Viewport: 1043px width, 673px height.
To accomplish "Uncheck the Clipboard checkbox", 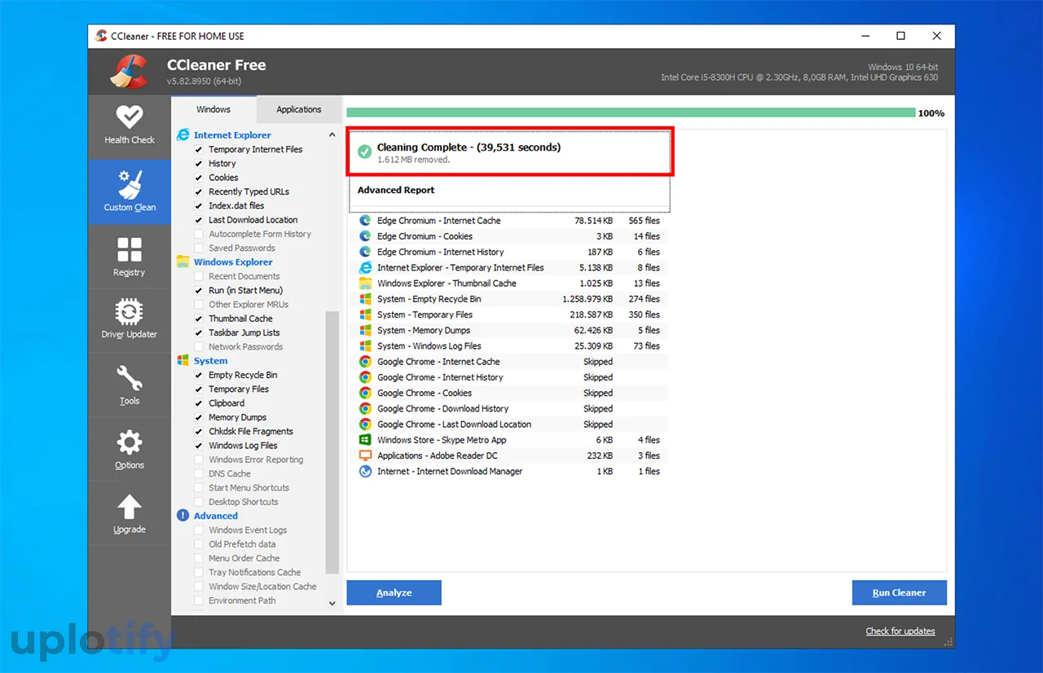I will tap(199, 403).
